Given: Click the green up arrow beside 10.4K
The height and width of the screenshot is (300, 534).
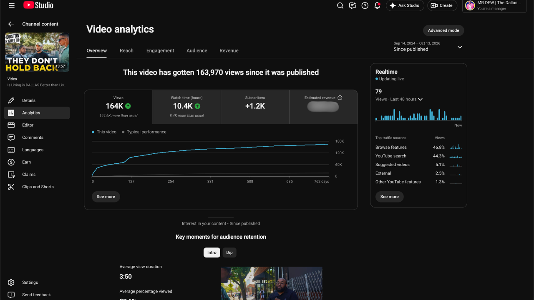Looking at the screenshot, I should coord(197,106).
